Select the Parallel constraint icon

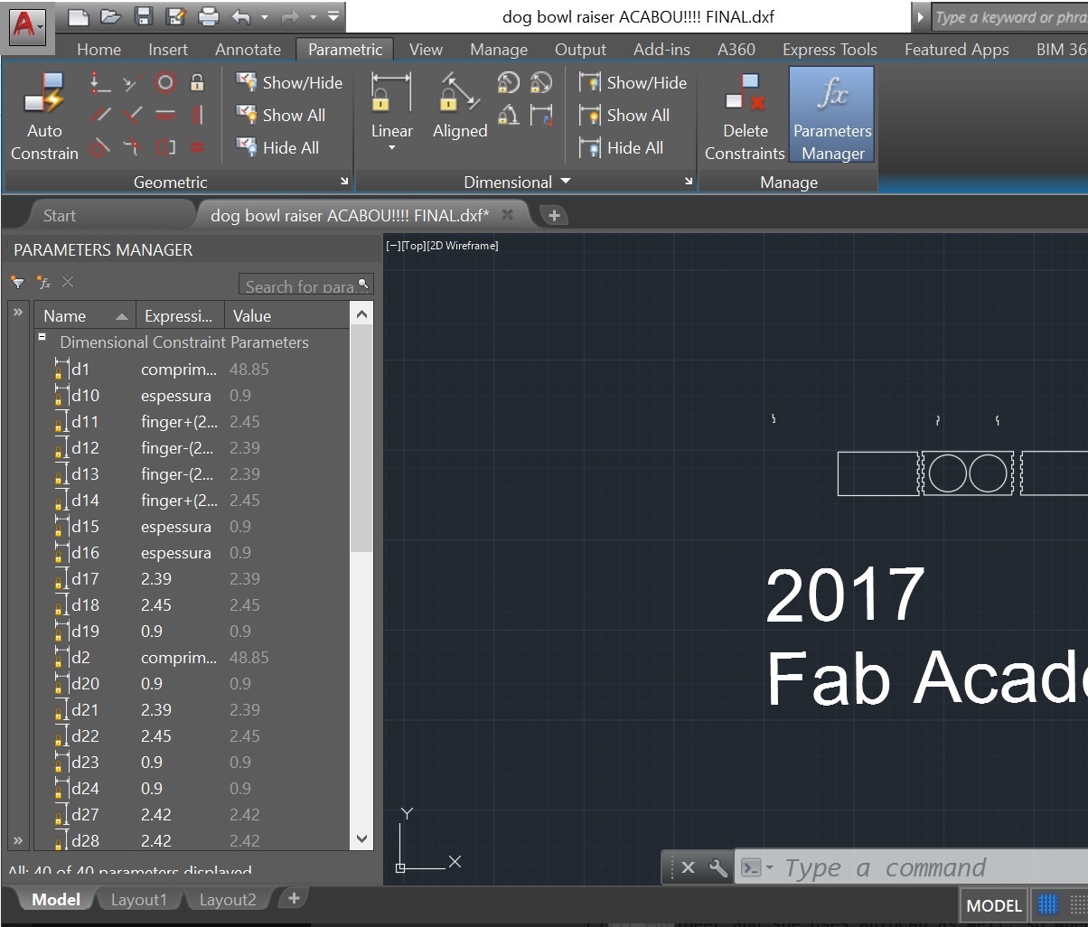click(x=100, y=115)
